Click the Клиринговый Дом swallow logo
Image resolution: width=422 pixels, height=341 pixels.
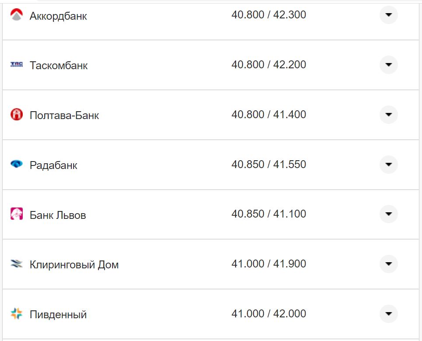[16, 264]
